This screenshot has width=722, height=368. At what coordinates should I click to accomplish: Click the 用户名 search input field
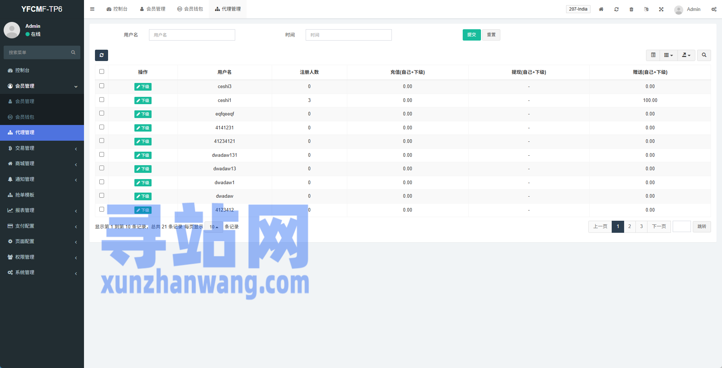tap(192, 35)
